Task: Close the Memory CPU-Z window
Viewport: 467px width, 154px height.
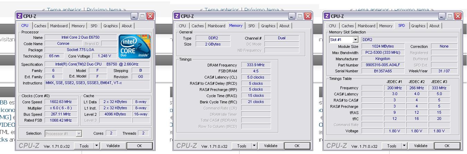Action: [x=308, y=16]
